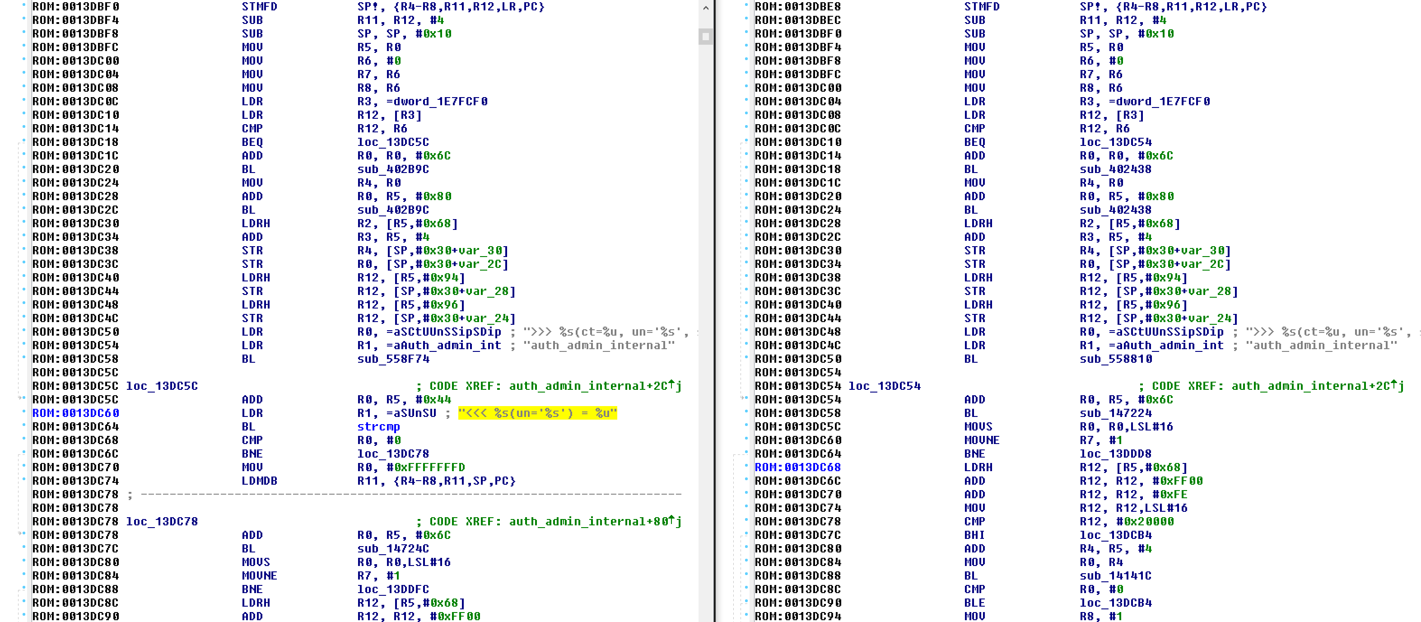
Task: Select address ROM:0013DBF0 STMFD line
Action: click(x=75, y=7)
